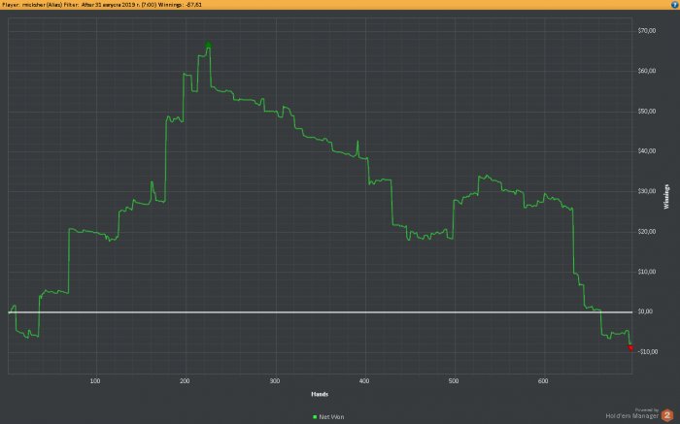Open help with the blue question-mark icon
Screen dimensions: 680x424
coord(675,4)
